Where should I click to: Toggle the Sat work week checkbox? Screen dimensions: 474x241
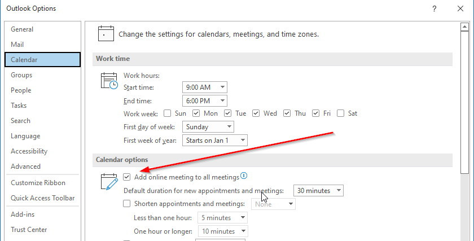[x=340, y=113]
